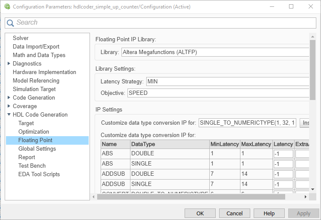Expand the Coverage tree node
Screen dimensions: 321x220
point(9,106)
